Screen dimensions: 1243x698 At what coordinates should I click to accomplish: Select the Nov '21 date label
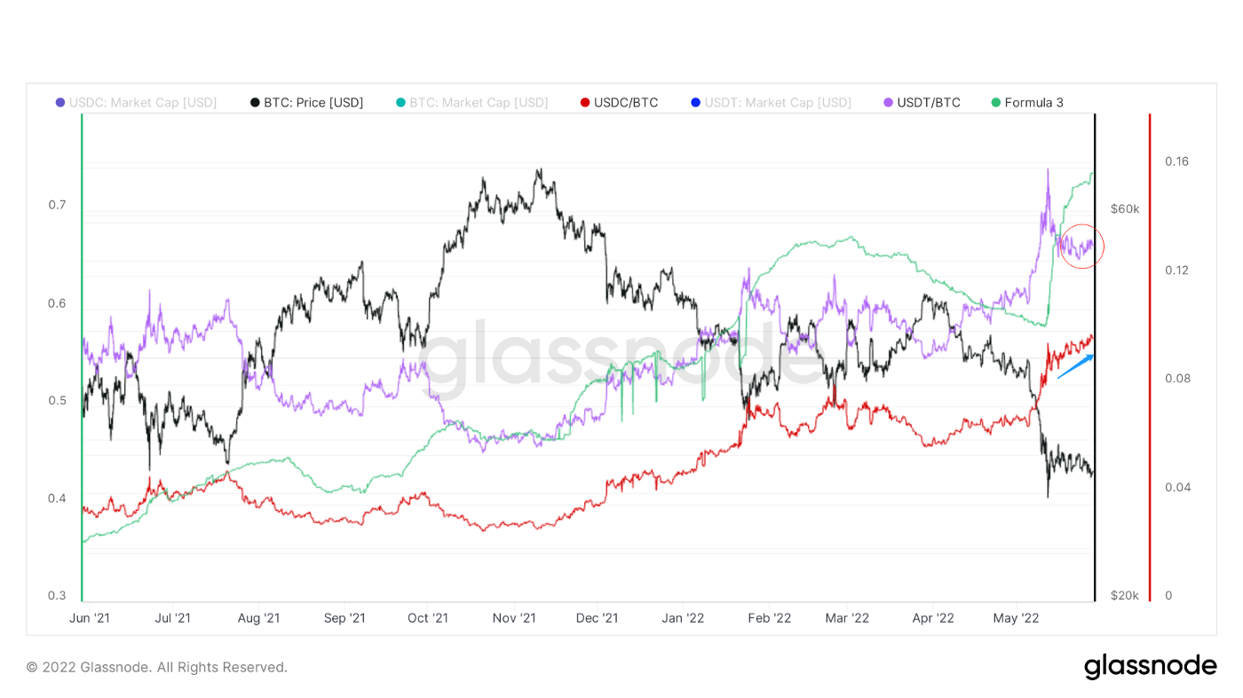514,618
